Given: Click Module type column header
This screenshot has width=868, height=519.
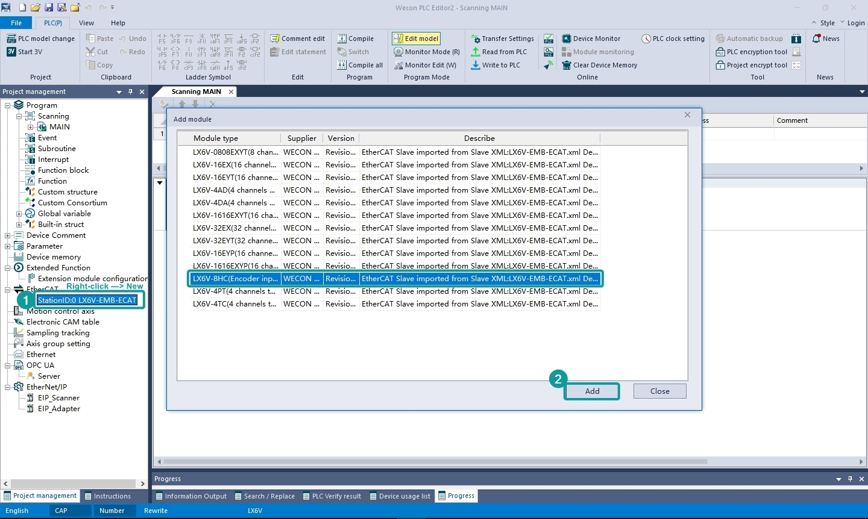Looking at the screenshot, I should 216,138.
